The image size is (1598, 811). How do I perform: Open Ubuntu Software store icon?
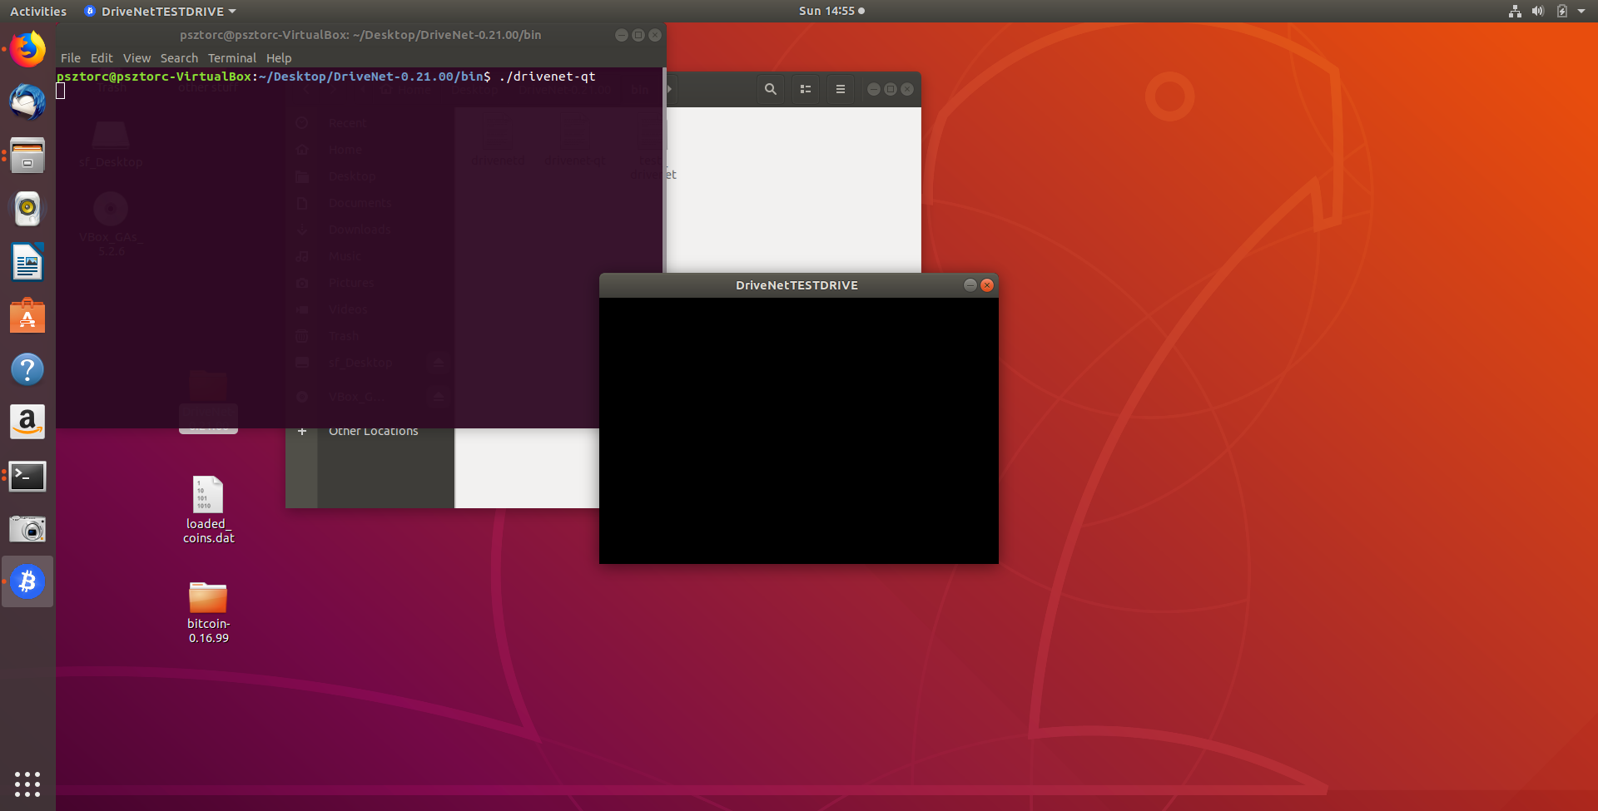(27, 316)
